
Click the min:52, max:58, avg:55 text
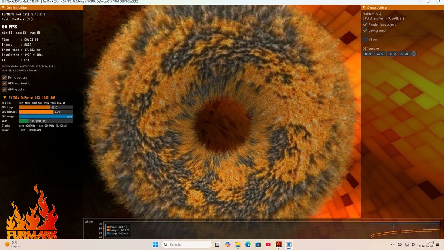pyautogui.click(x=21, y=33)
